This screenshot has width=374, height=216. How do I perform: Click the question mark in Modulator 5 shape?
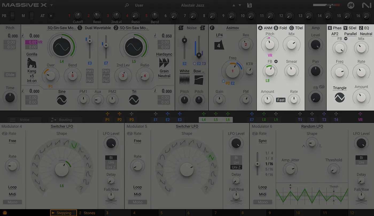click(206, 189)
